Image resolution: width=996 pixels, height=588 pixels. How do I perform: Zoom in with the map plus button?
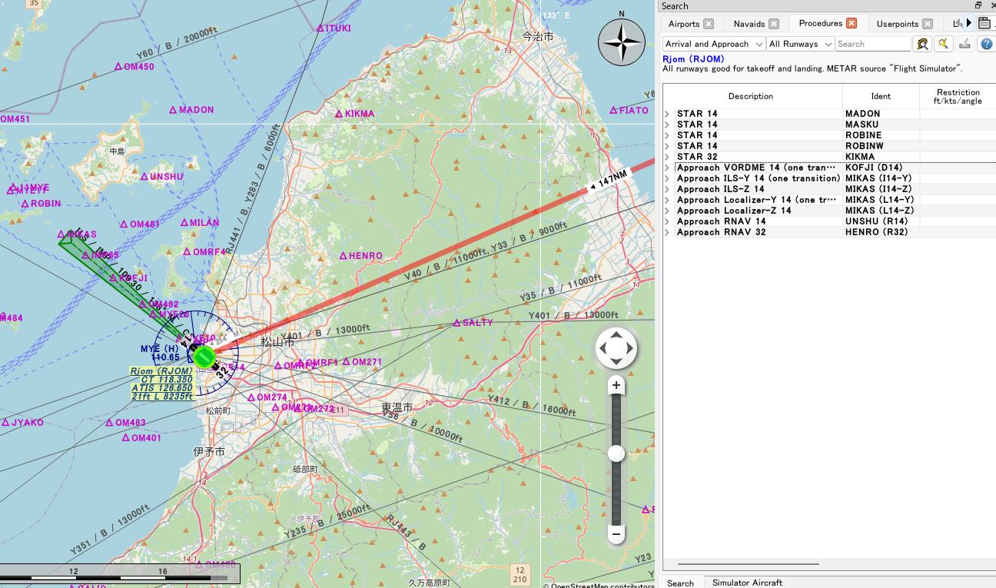pyautogui.click(x=616, y=385)
